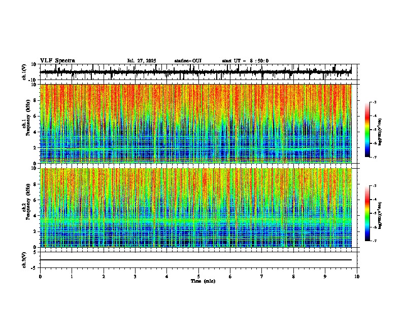This screenshot has width=402, height=310.
Task: Click the ch.2 spectrogram color bar
Action: [x=367, y=213]
